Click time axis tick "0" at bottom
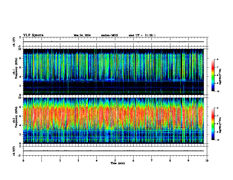Screen dimensions: 233x180 (x=23, y=161)
